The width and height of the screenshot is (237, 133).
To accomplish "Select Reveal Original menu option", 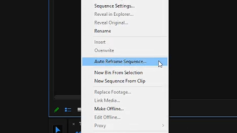I will 111,23.
